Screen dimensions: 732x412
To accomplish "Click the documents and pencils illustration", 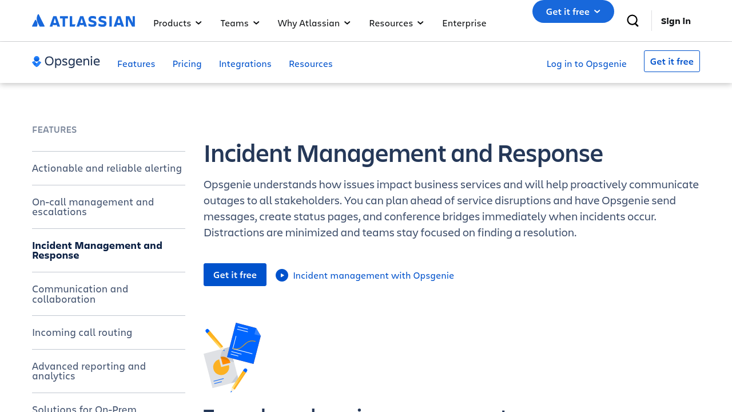I will (232, 357).
